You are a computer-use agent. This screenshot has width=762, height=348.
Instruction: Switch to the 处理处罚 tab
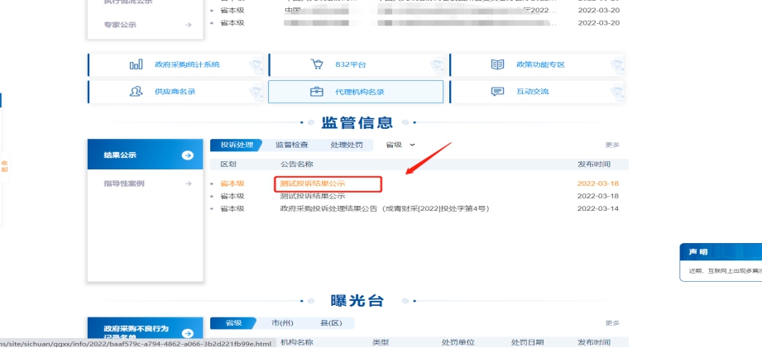tap(346, 145)
